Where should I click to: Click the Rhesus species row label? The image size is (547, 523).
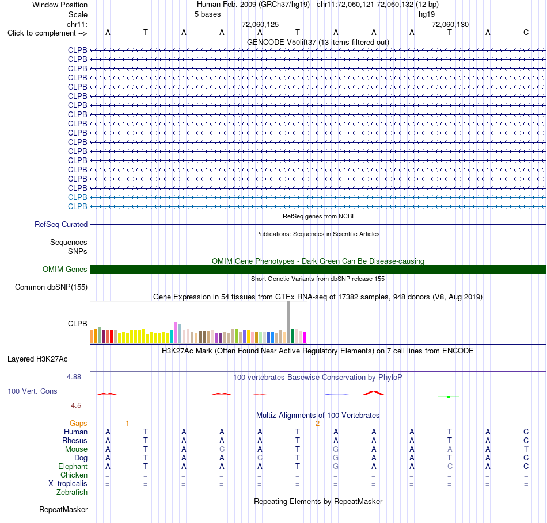[x=75, y=440]
